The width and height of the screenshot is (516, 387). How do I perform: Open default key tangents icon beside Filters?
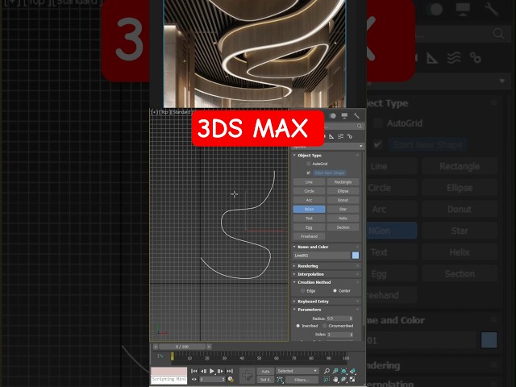tap(280, 380)
